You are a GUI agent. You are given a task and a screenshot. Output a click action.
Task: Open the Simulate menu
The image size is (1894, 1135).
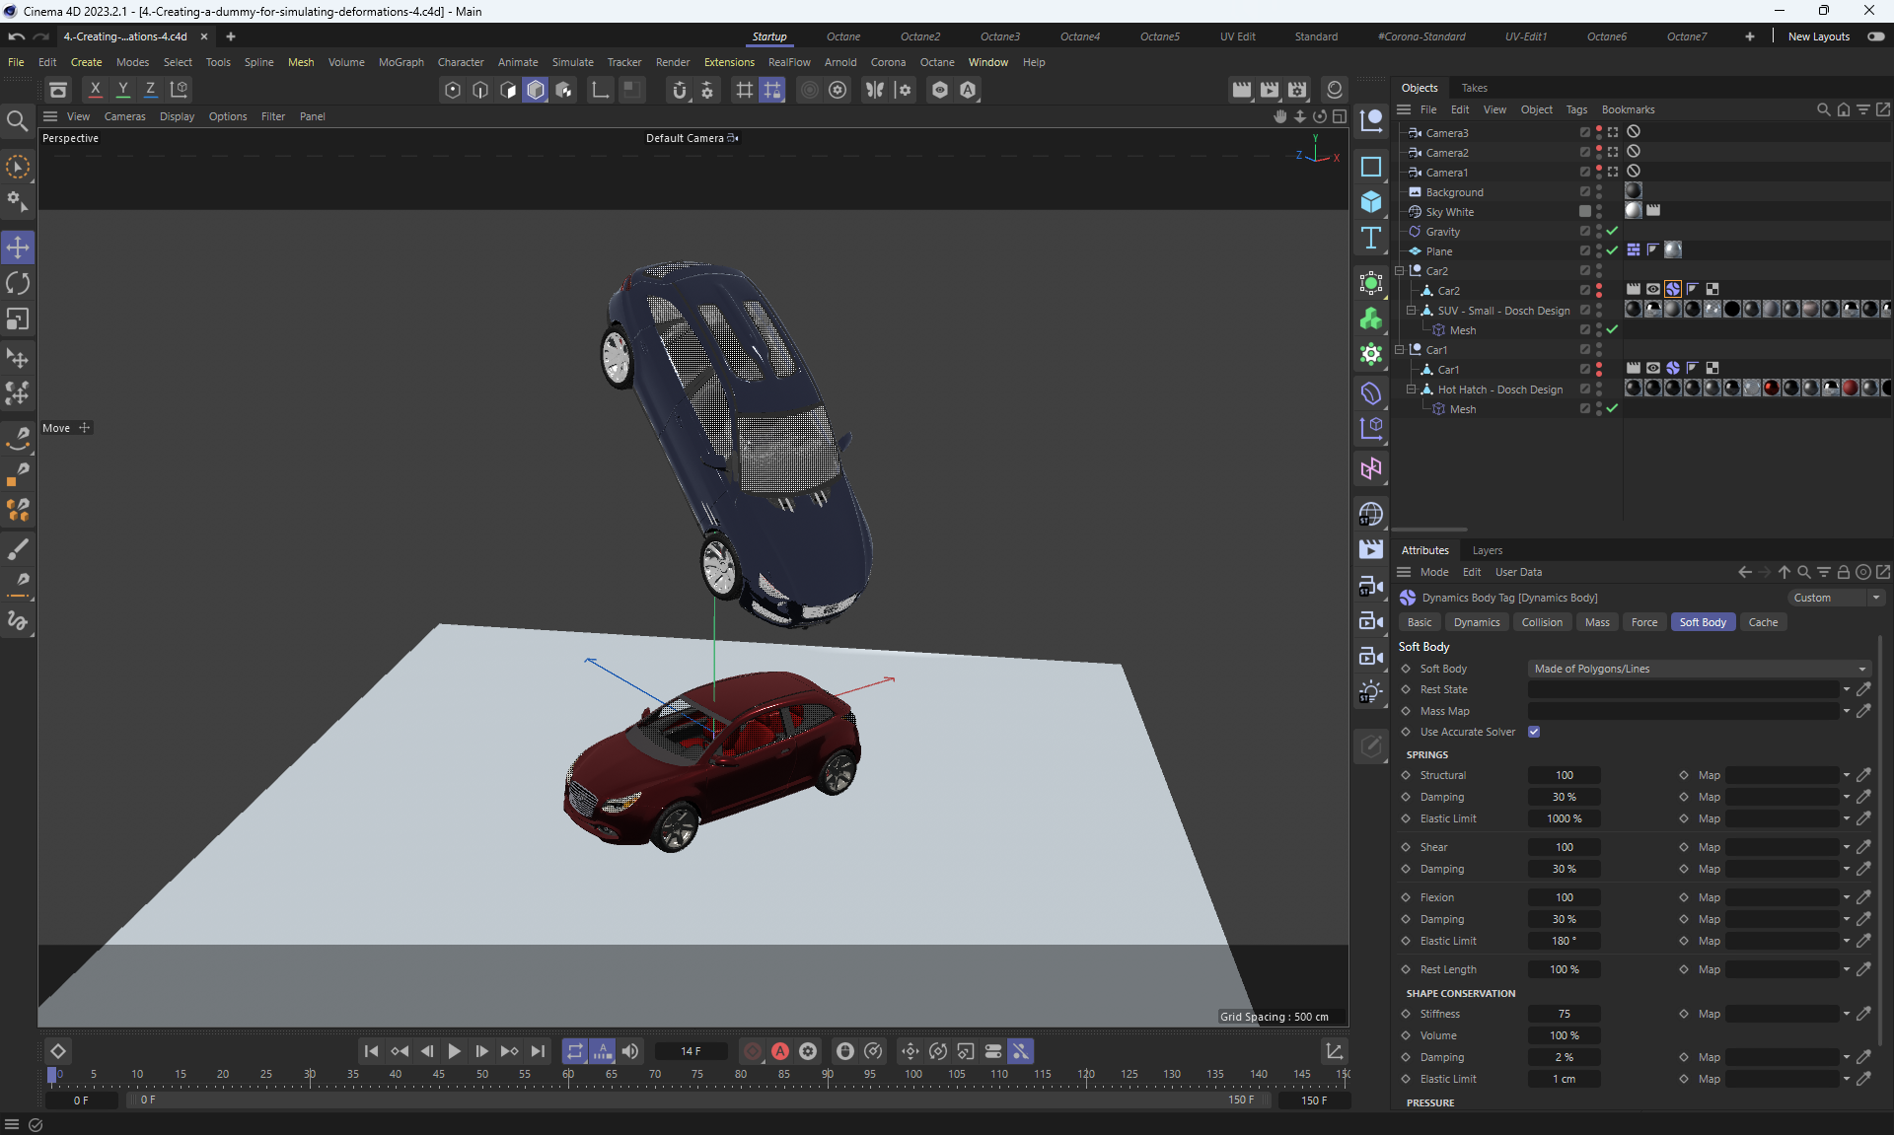click(572, 62)
